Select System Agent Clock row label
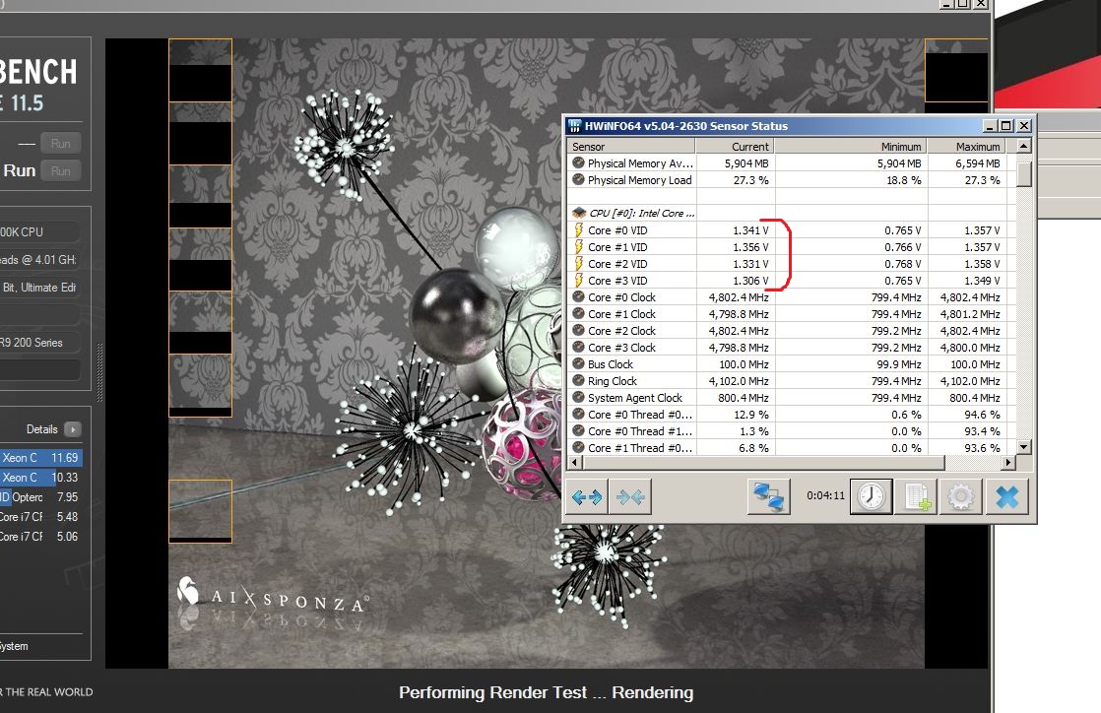This screenshot has width=1101, height=713. [x=635, y=398]
